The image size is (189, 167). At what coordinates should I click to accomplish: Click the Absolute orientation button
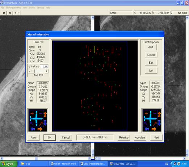[140, 138]
